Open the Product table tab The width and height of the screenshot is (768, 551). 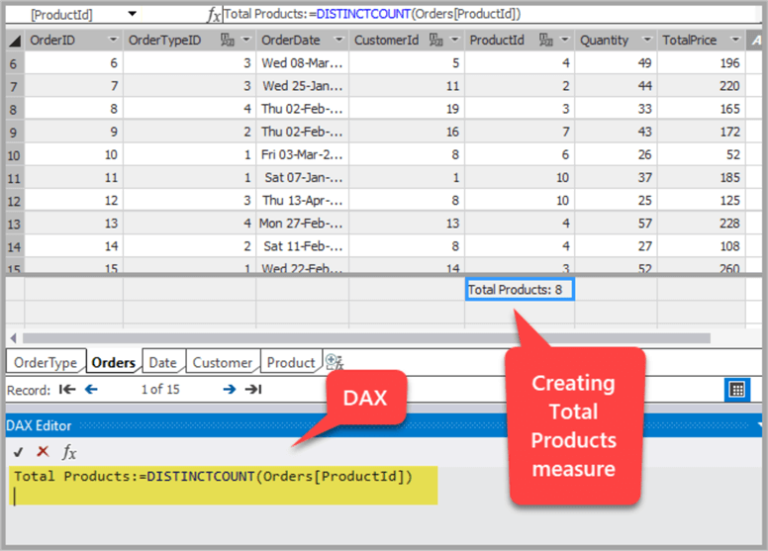[x=291, y=362]
